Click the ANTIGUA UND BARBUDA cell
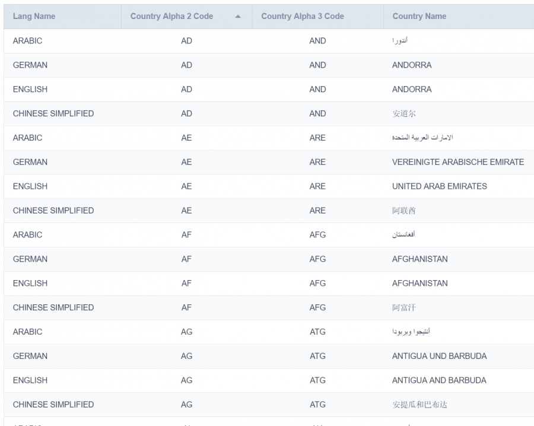 tap(439, 356)
